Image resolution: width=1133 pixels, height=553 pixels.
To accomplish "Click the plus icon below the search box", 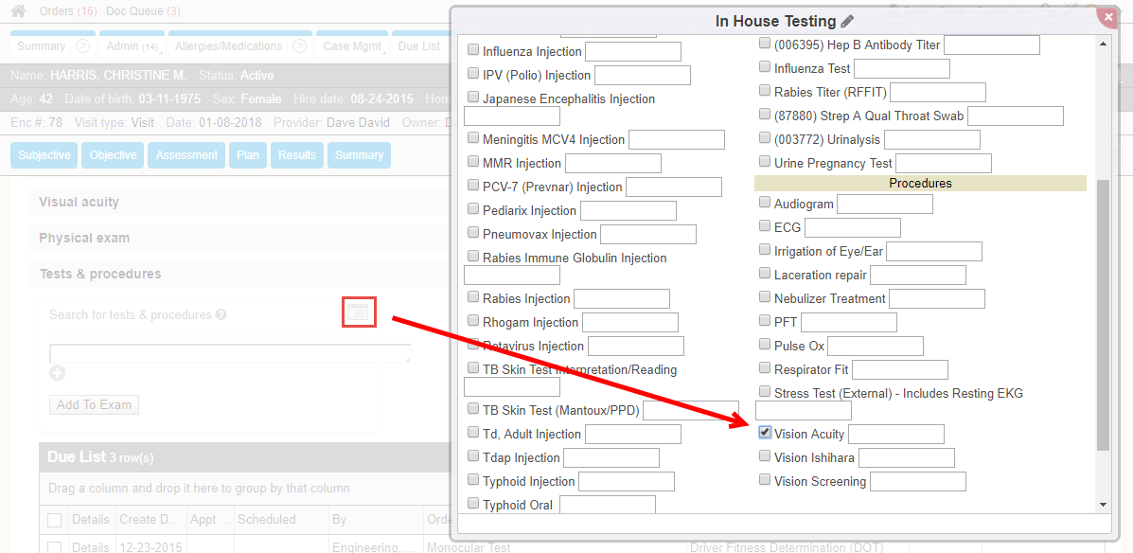I will pos(57,374).
